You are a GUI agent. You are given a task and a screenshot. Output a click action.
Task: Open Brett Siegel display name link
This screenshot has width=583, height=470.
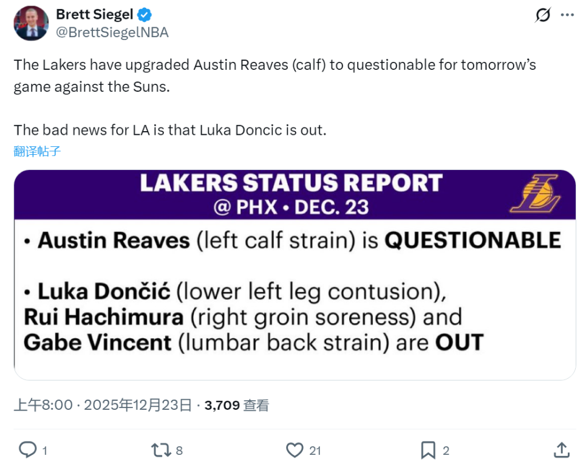tap(95, 14)
